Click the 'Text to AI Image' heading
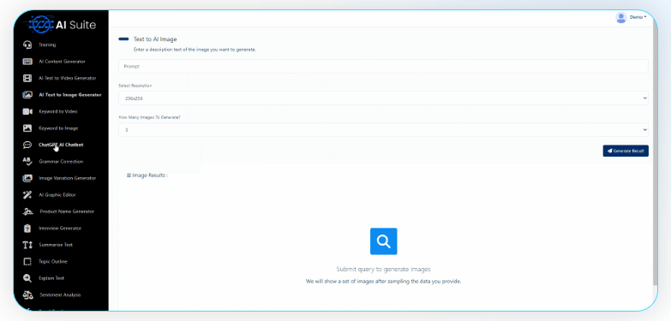The width and height of the screenshot is (671, 321). point(155,39)
